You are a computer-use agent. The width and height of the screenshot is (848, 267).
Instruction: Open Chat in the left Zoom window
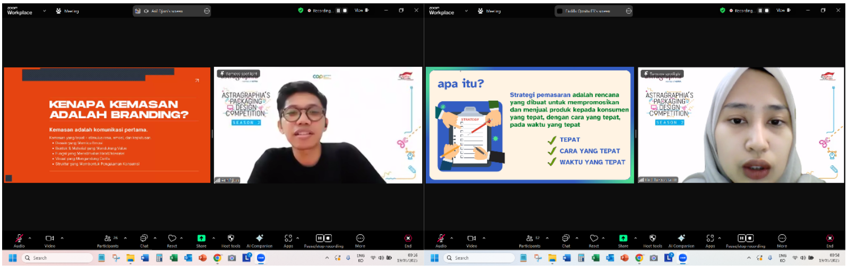(x=144, y=239)
